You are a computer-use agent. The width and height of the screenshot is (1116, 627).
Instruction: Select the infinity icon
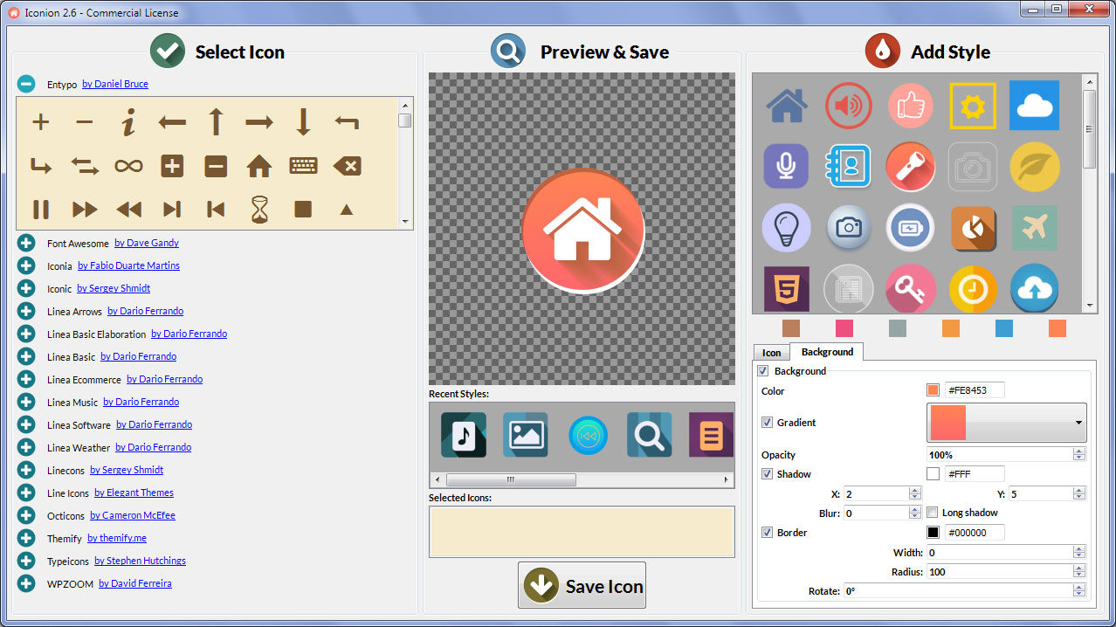[128, 165]
